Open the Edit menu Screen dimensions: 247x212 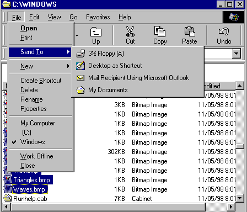(x=34, y=17)
